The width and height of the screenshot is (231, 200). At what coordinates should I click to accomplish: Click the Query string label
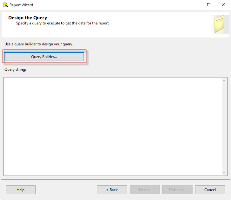coord(15,69)
